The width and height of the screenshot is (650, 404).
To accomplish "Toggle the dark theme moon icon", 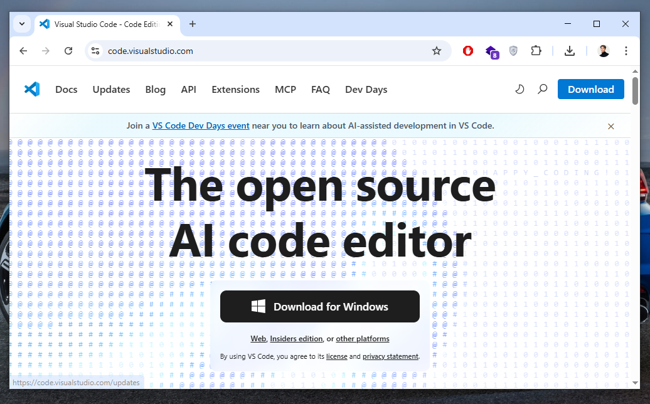I will [519, 89].
